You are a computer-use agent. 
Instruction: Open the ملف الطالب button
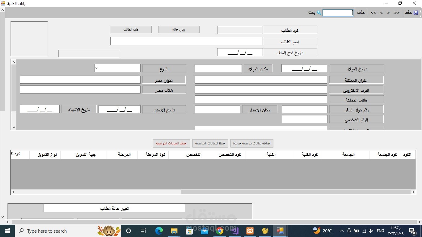[131, 29]
